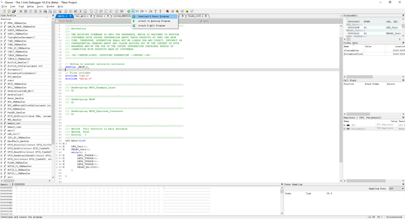Expand the code fold marker at line 53
Image resolution: width=405 pixels, height=219 pixels.
click(63, 167)
